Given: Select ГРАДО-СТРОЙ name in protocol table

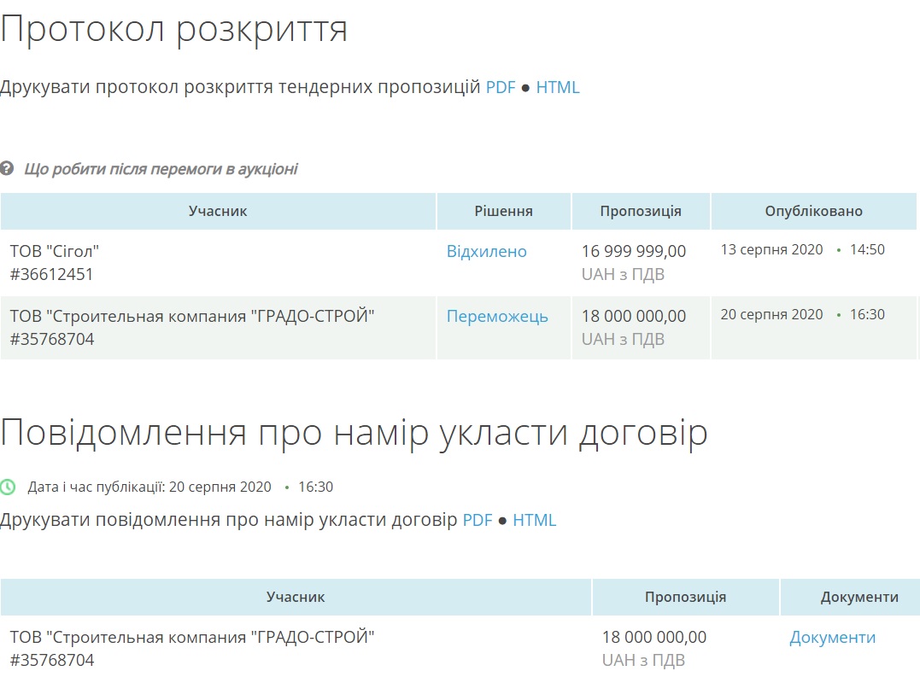Looking at the screenshot, I should pos(192,317).
